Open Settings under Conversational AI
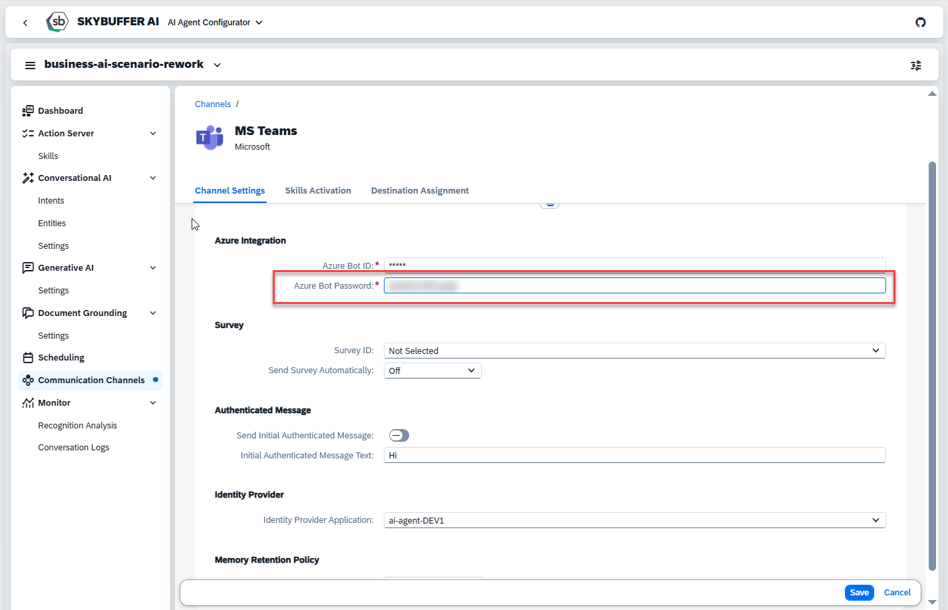 tap(53, 245)
